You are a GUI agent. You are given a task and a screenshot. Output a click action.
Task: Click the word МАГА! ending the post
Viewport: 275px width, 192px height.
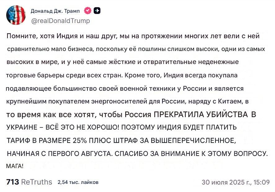(x=15, y=166)
